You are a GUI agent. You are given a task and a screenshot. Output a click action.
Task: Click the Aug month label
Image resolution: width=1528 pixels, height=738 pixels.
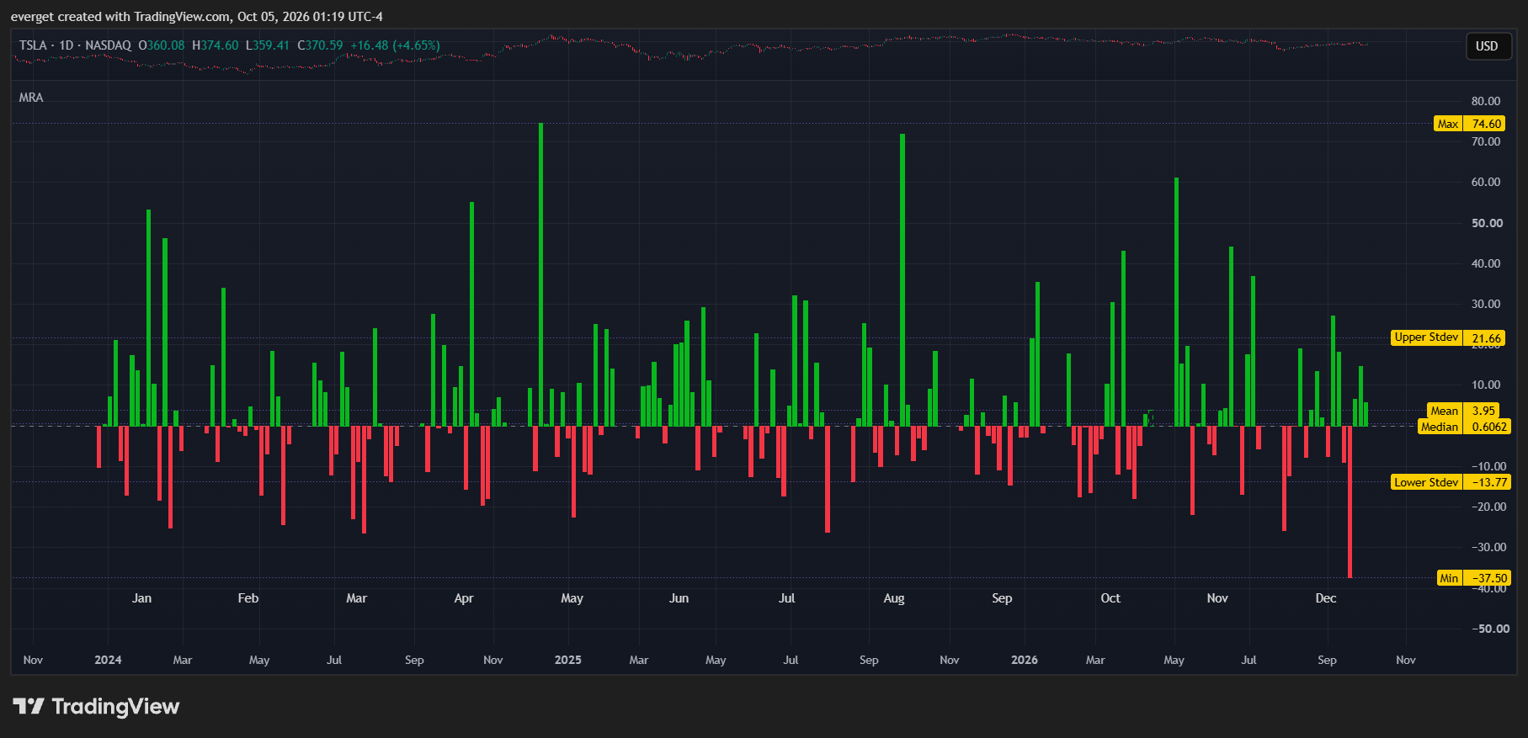894,598
